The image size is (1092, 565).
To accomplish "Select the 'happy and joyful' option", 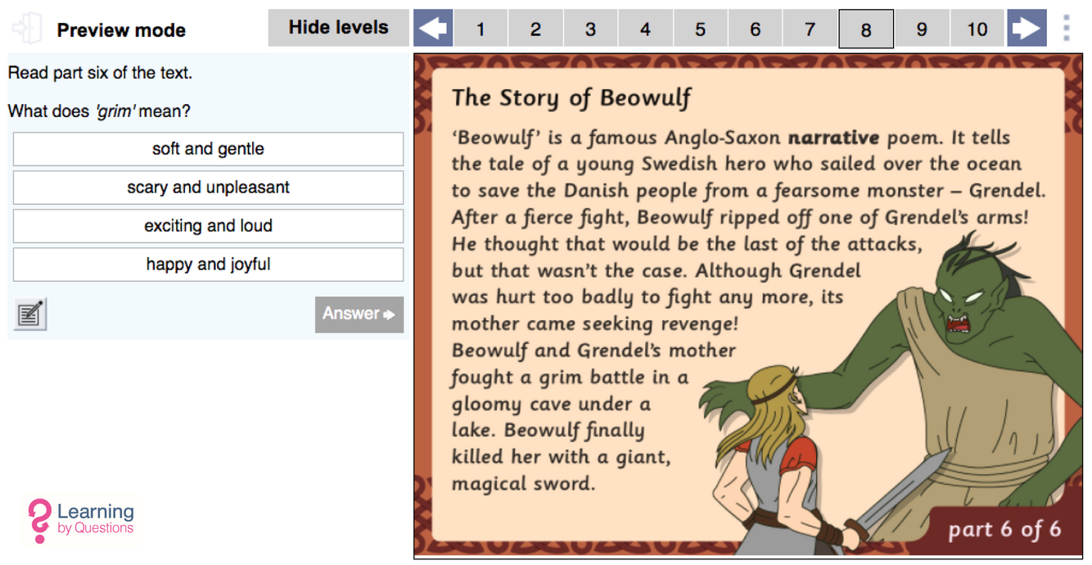I will 208,264.
